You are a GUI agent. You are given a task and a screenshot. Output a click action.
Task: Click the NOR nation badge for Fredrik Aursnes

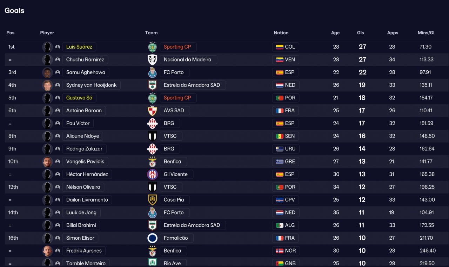click(286, 251)
